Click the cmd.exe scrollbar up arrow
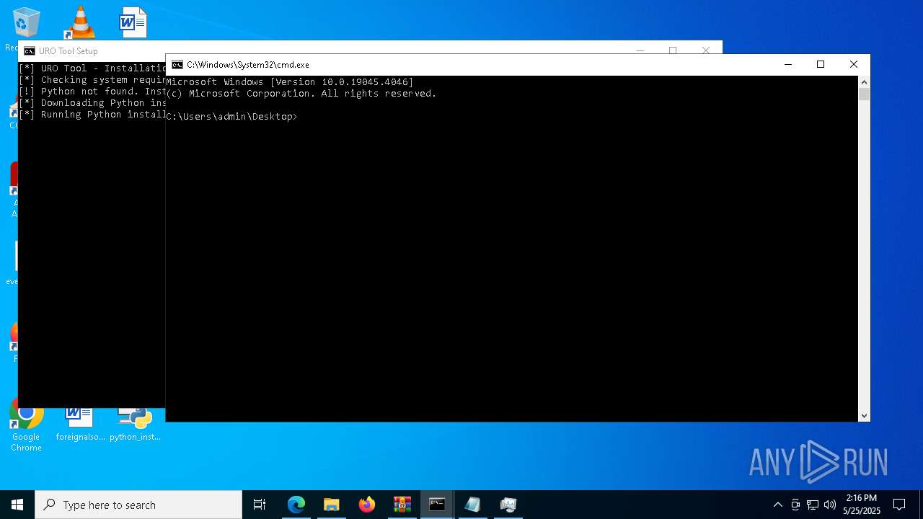Viewport: 923px width, 519px height. 864,81
